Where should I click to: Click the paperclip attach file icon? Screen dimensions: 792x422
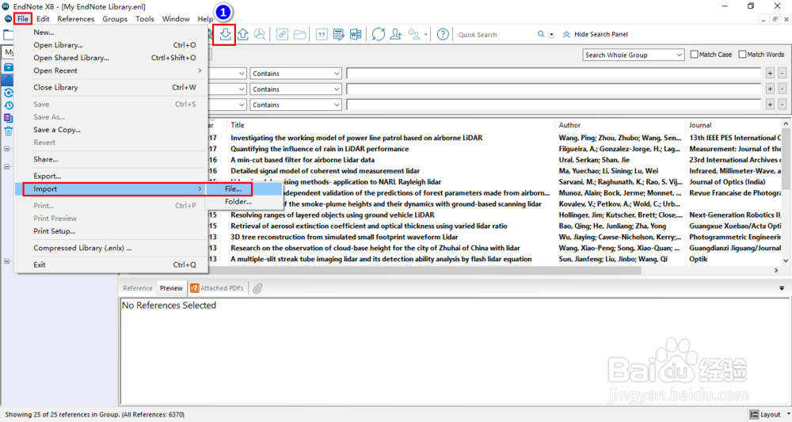257,288
